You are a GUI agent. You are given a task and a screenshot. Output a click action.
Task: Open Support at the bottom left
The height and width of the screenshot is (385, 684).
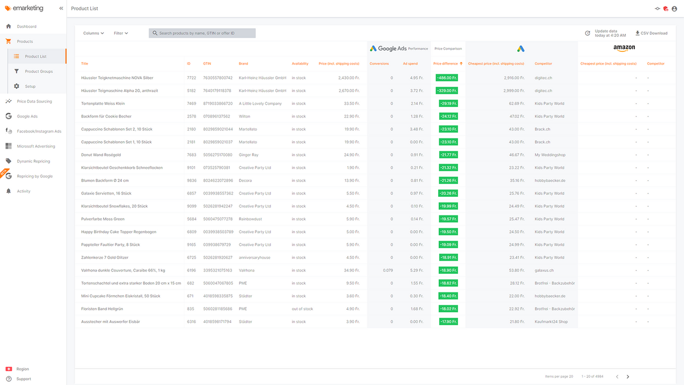(25, 379)
